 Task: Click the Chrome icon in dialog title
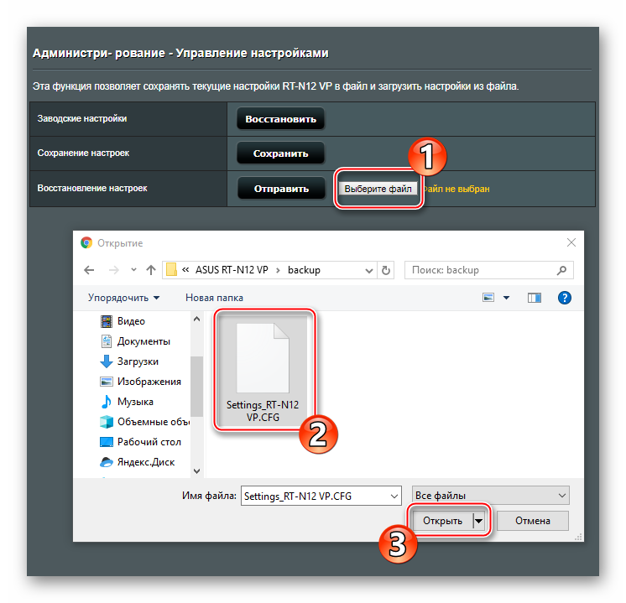coord(86,242)
